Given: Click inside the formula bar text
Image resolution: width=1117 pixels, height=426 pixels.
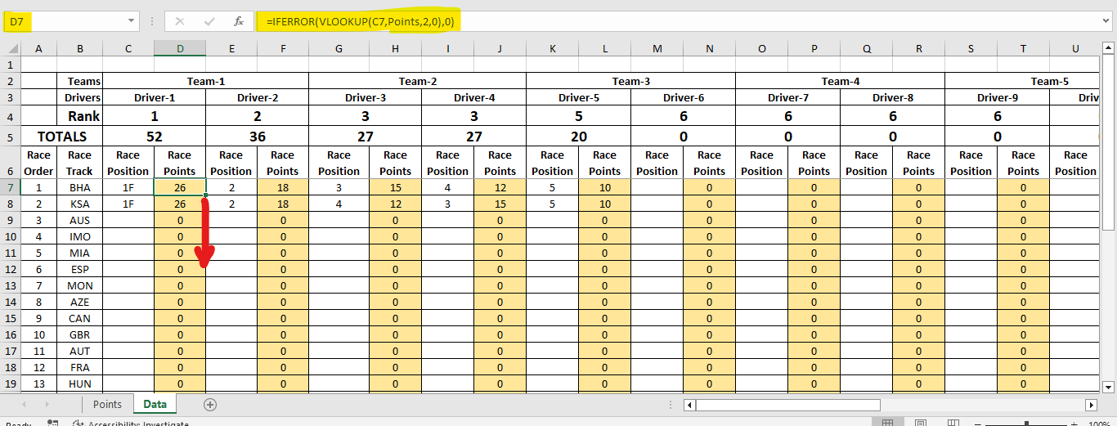Looking at the screenshot, I should pyautogui.click(x=360, y=22).
